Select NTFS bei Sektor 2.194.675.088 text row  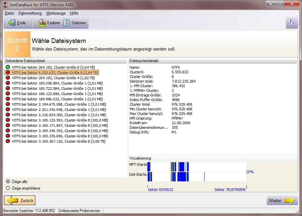[59, 104]
